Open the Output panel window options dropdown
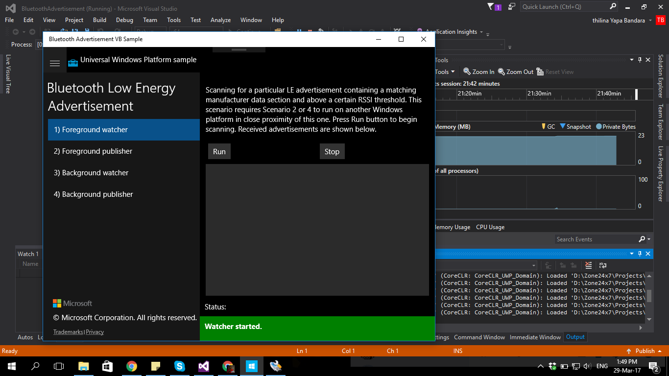 tap(632, 254)
